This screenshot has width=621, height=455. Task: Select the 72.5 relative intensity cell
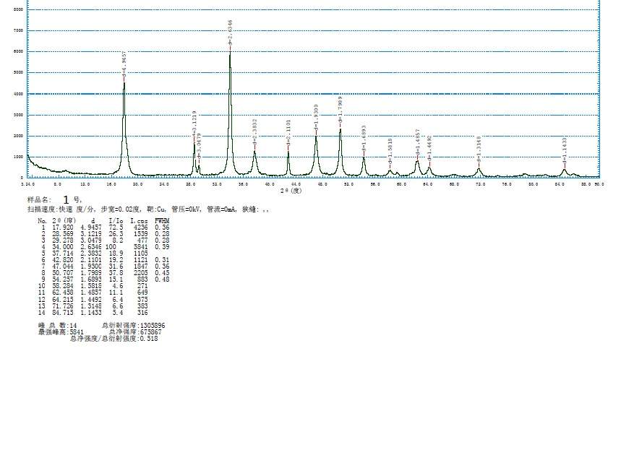coord(116,227)
